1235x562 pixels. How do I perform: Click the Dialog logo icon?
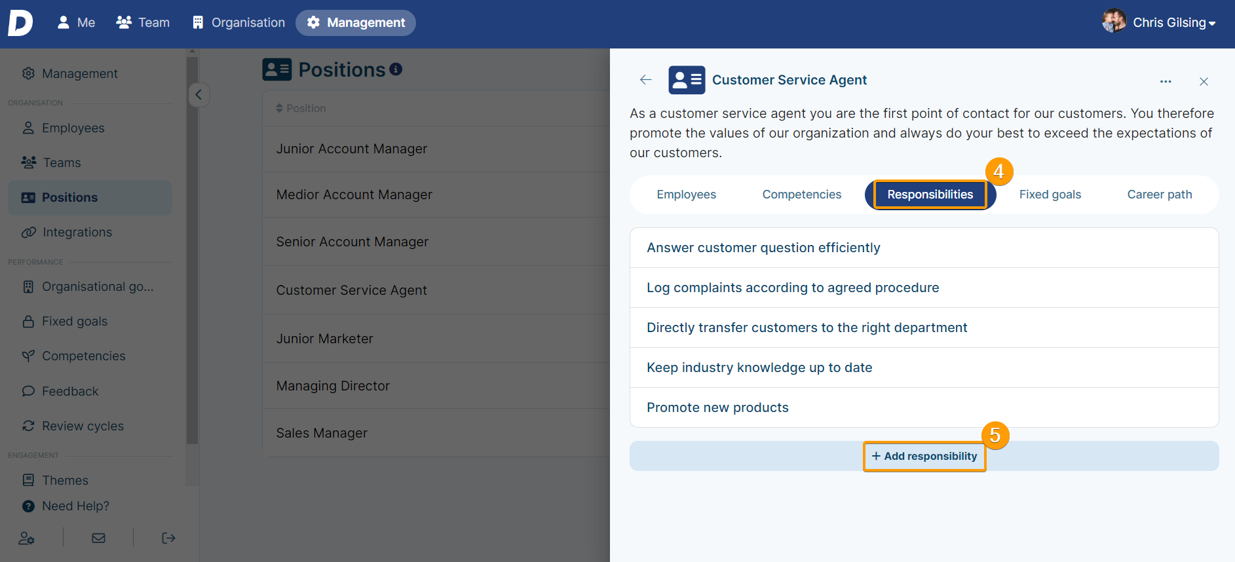pyautogui.click(x=20, y=23)
